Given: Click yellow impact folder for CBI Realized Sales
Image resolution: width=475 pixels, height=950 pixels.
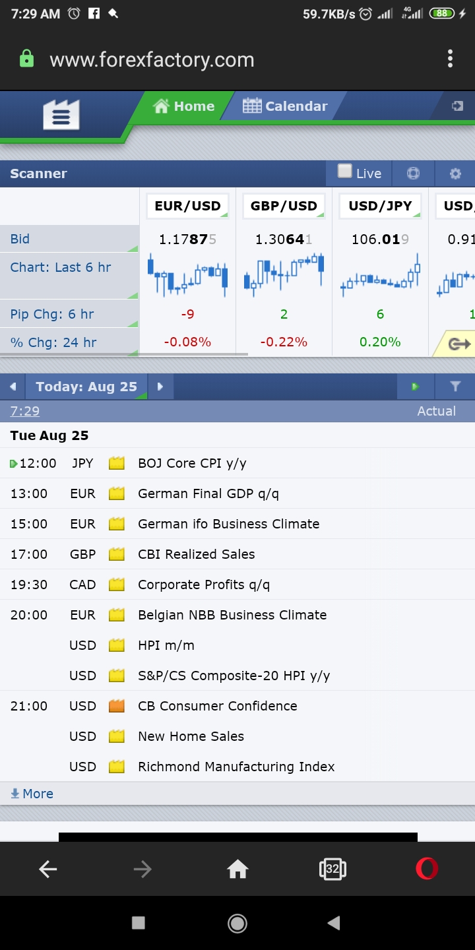Looking at the screenshot, I should pos(117,554).
